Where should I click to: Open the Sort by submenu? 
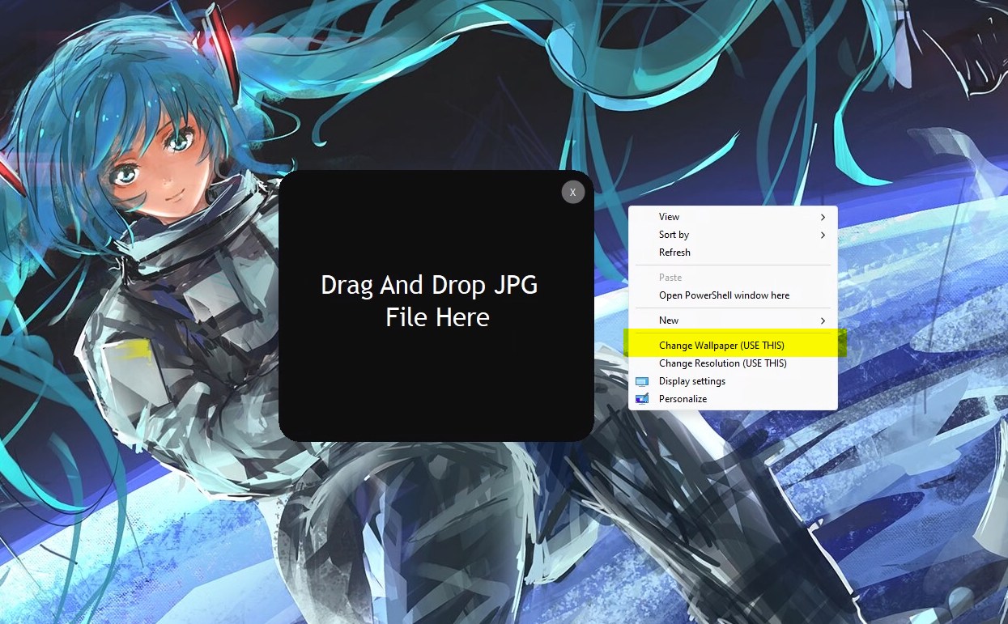point(733,235)
